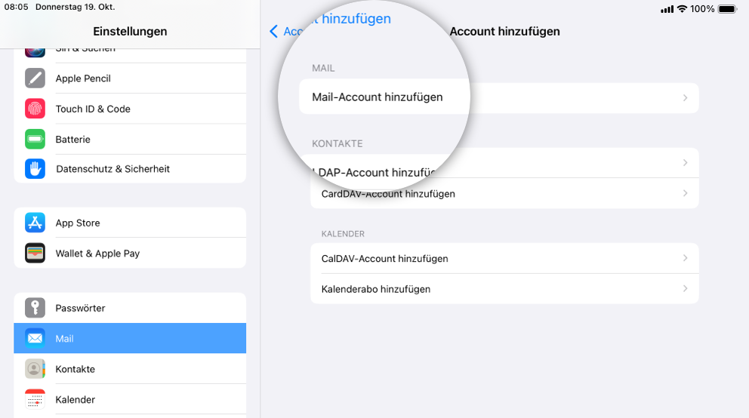Image resolution: width=749 pixels, height=418 pixels.
Task: Tap the Passwörter key icon
Action: (x=35, y=309)
